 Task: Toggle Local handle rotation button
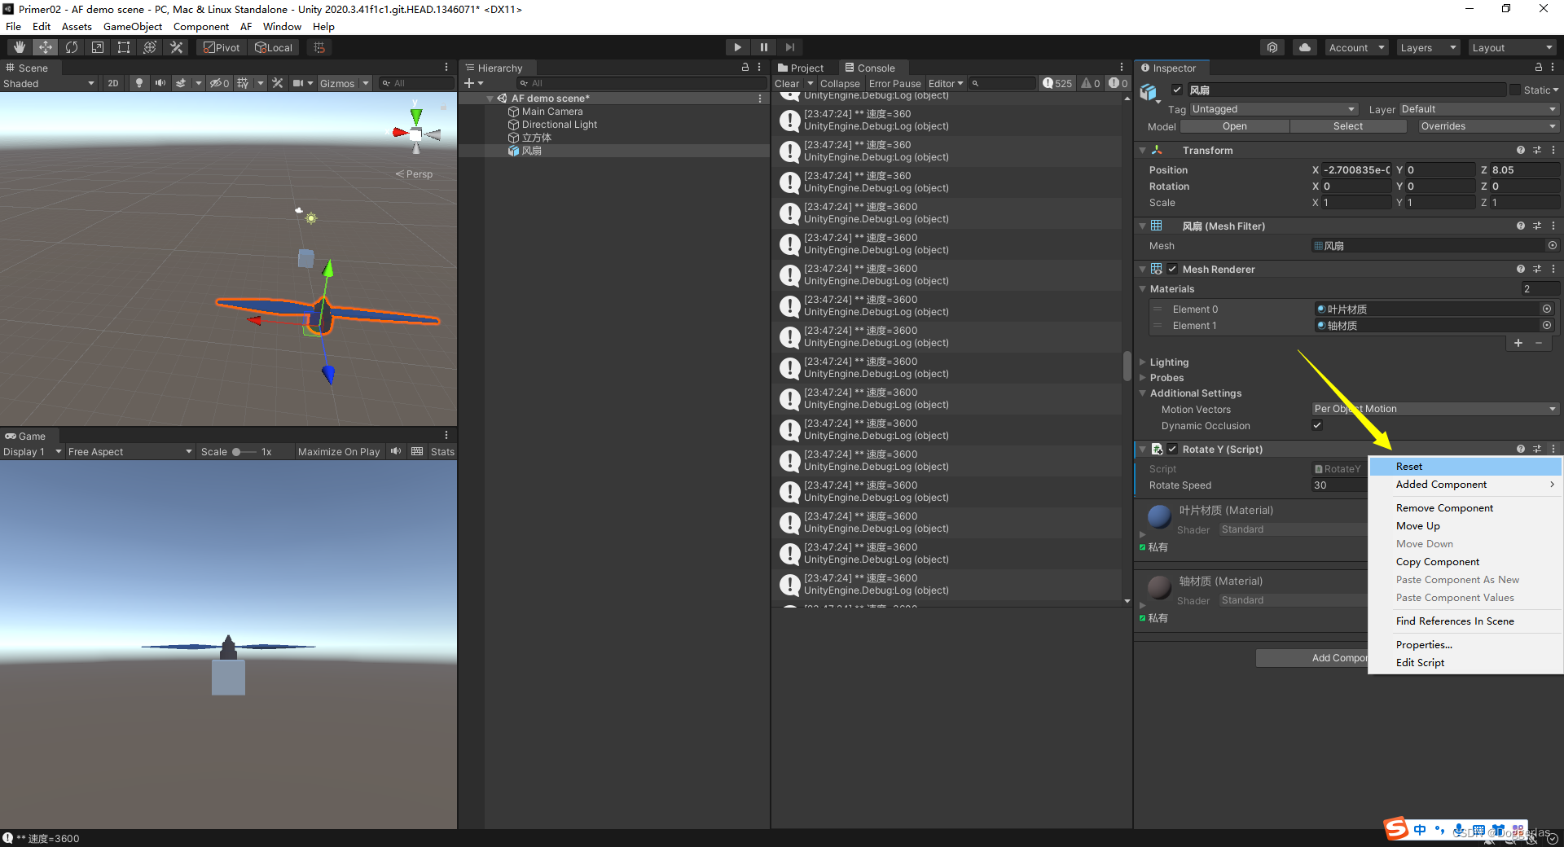pos(274,47)
